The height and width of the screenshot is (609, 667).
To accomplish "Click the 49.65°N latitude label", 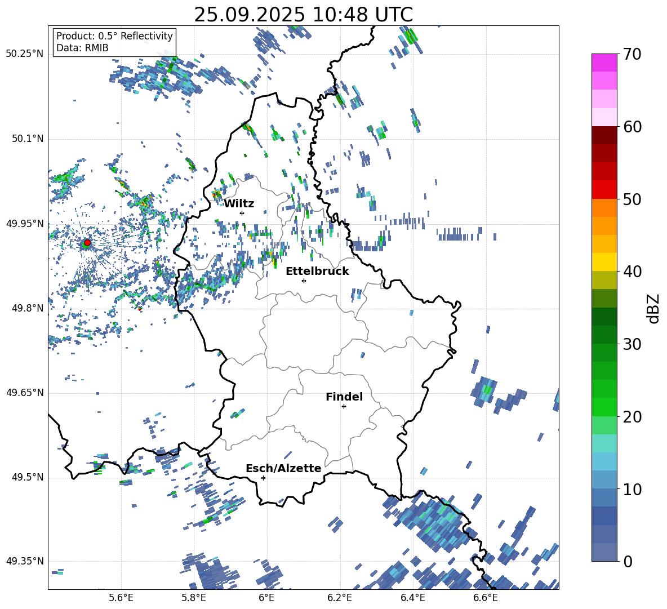I will coord(25,393).
